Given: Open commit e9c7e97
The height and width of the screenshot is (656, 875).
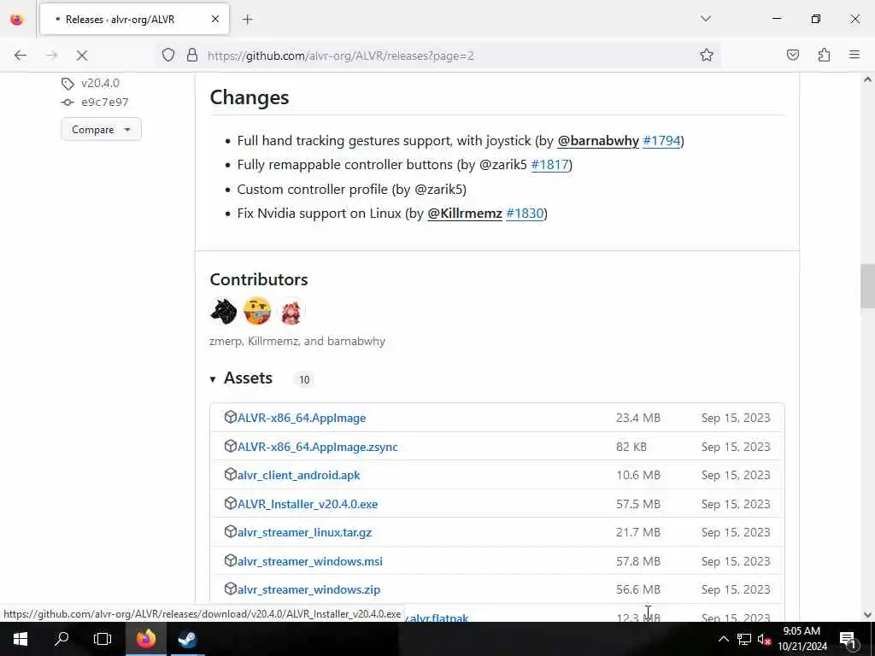Looking at the screenshot, I should point(105,102).
